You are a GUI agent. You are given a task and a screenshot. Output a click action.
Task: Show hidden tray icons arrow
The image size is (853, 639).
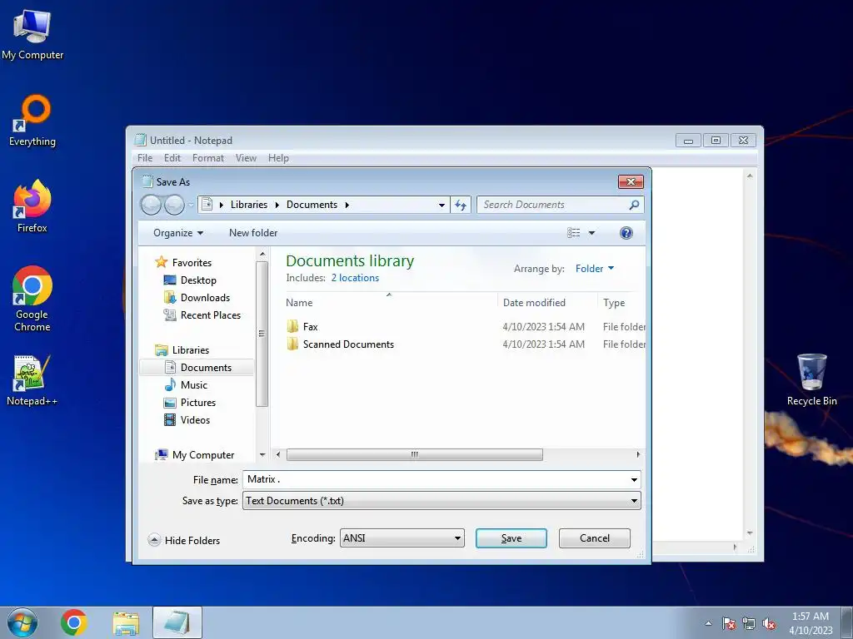click(x=708, y=623)
